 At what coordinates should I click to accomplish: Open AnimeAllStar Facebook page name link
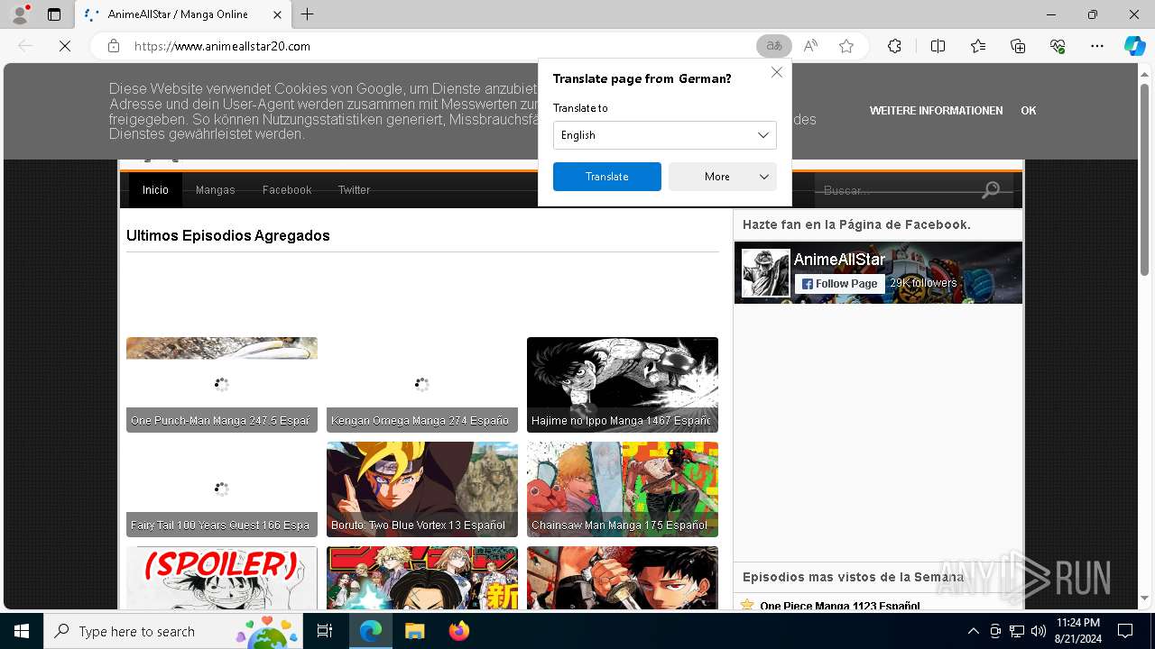(x=839, y=260)
